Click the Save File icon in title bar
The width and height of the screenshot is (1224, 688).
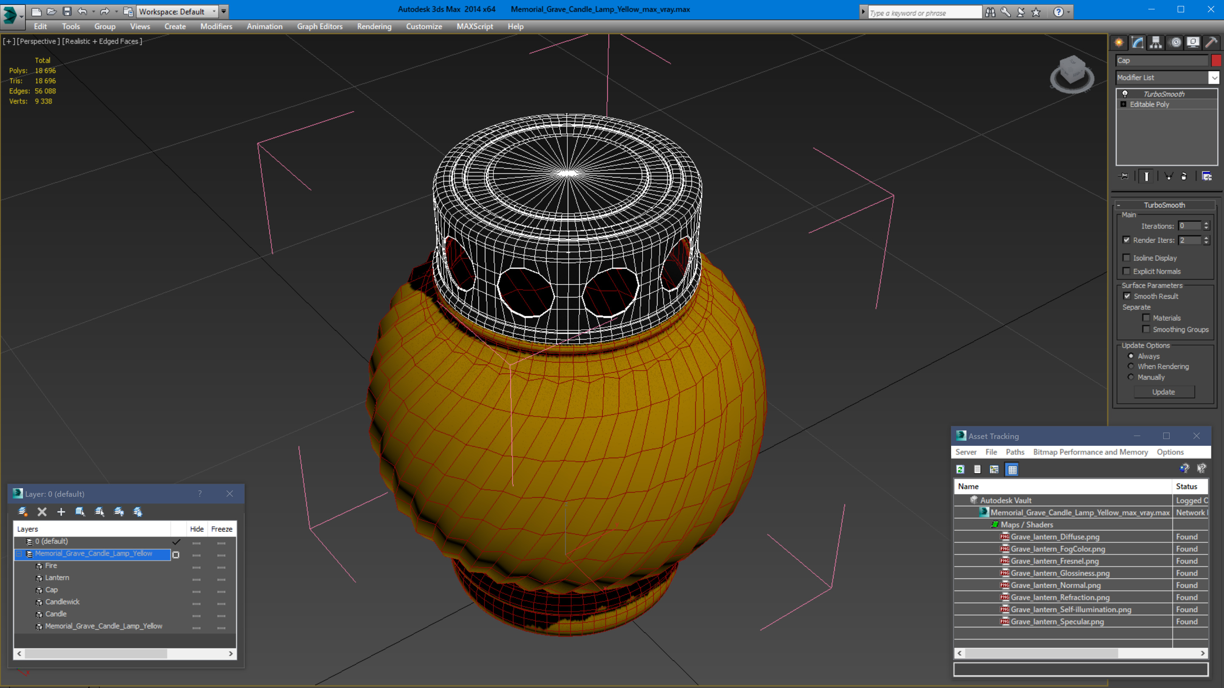coord(67,11)
